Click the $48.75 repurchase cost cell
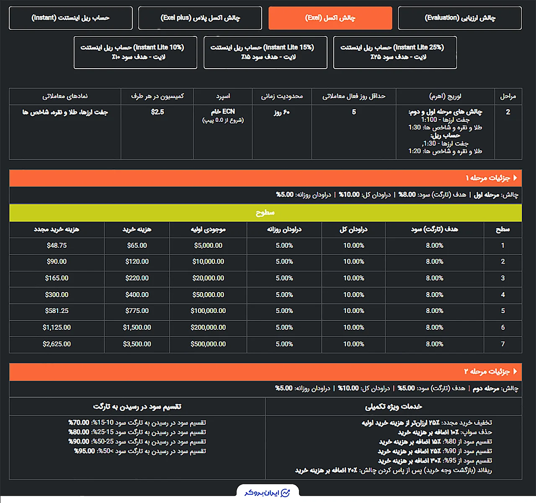Screen dimensions: 536x503 click(x=57, y=246)
